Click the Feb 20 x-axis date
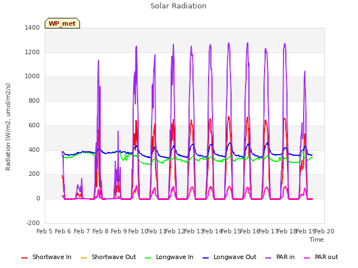Screen dimensions: 358x268 click(324, 231)
